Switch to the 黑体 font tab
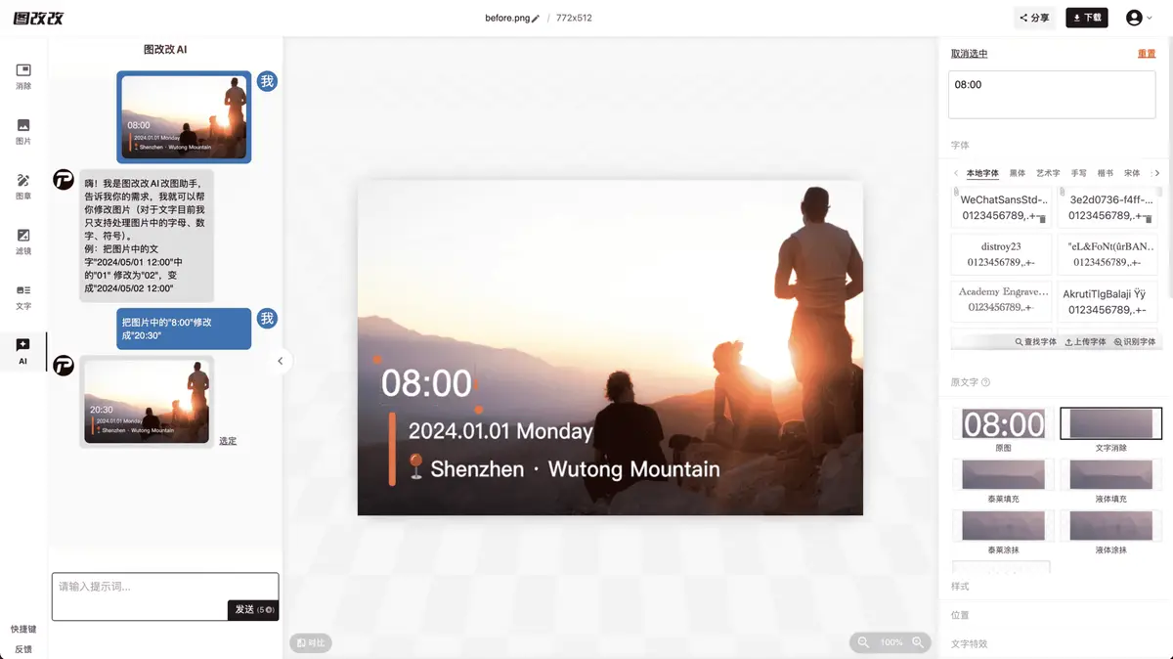The height and width of the screenshot is (659, 1173). tap(1018, 173)
